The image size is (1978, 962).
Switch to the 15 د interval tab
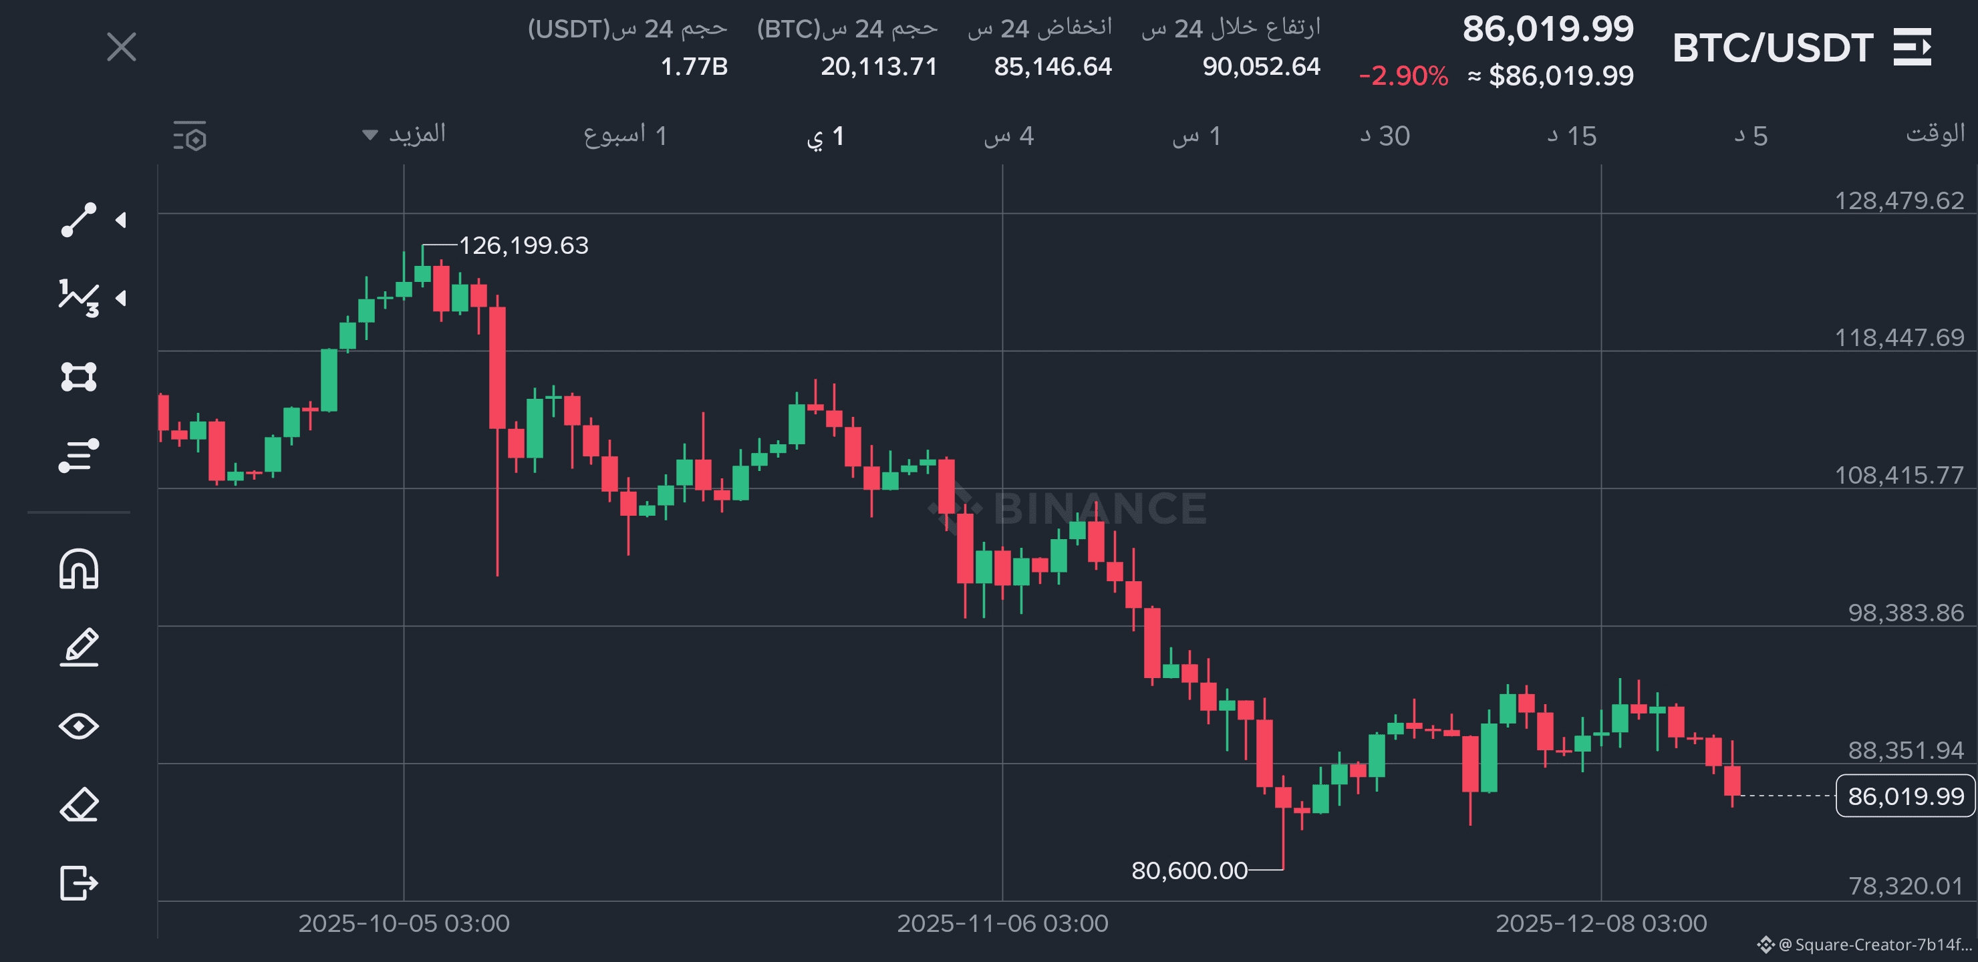pos(1571,136)
